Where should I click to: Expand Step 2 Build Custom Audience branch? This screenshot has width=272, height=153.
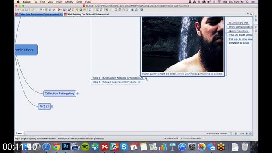(x=146, y=78)
